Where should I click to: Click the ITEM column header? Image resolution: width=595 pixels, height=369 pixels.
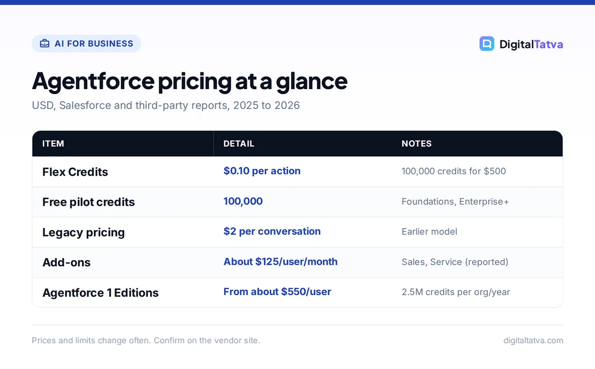53,144
